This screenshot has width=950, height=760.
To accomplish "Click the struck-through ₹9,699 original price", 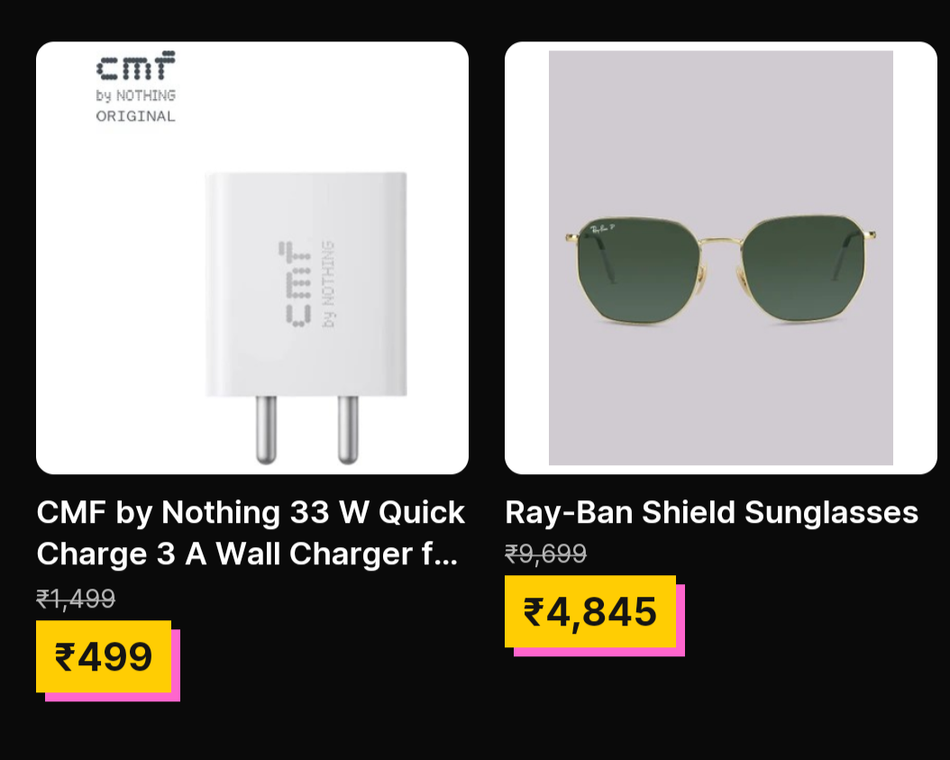I will tap(545, 554).
